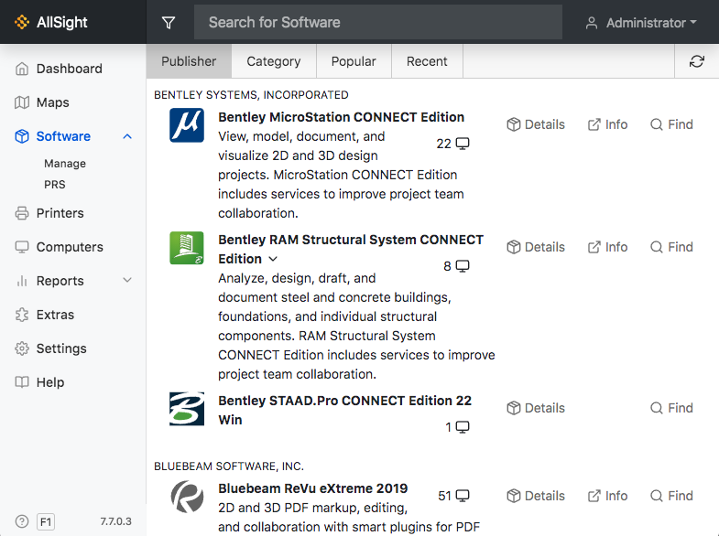Switch to the Popular tab

(354, 61)
